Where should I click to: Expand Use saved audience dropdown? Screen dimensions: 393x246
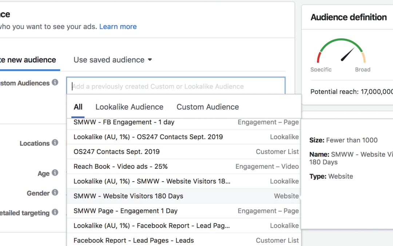[x=112, y=60]
